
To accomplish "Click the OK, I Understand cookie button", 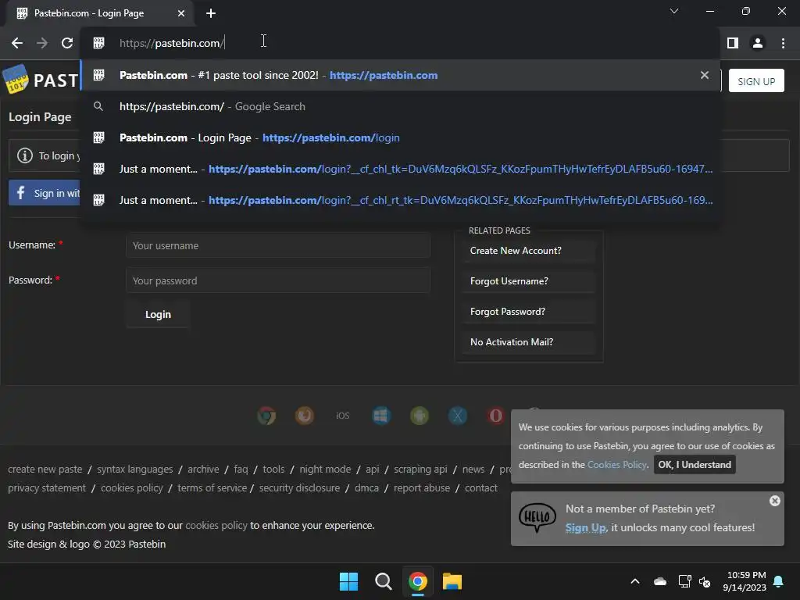I will [695, 464].
